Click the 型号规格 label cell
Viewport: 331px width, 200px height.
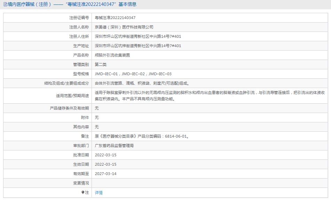[x=47, y=74]
